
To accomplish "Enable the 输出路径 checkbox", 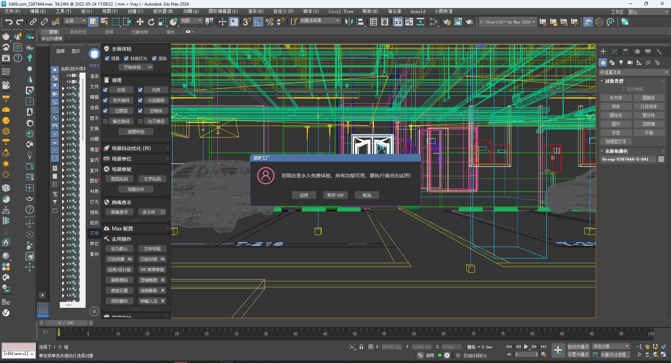I will 106,121.
